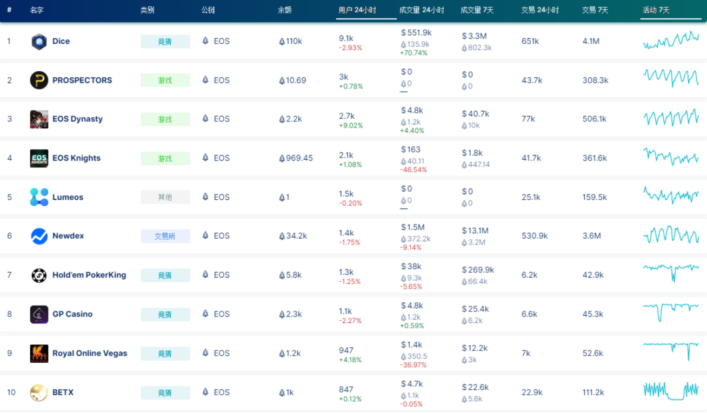Sort by 成交量 7天 column
The width and height of the screenshot is (707, 413).
tap(477, 10)
